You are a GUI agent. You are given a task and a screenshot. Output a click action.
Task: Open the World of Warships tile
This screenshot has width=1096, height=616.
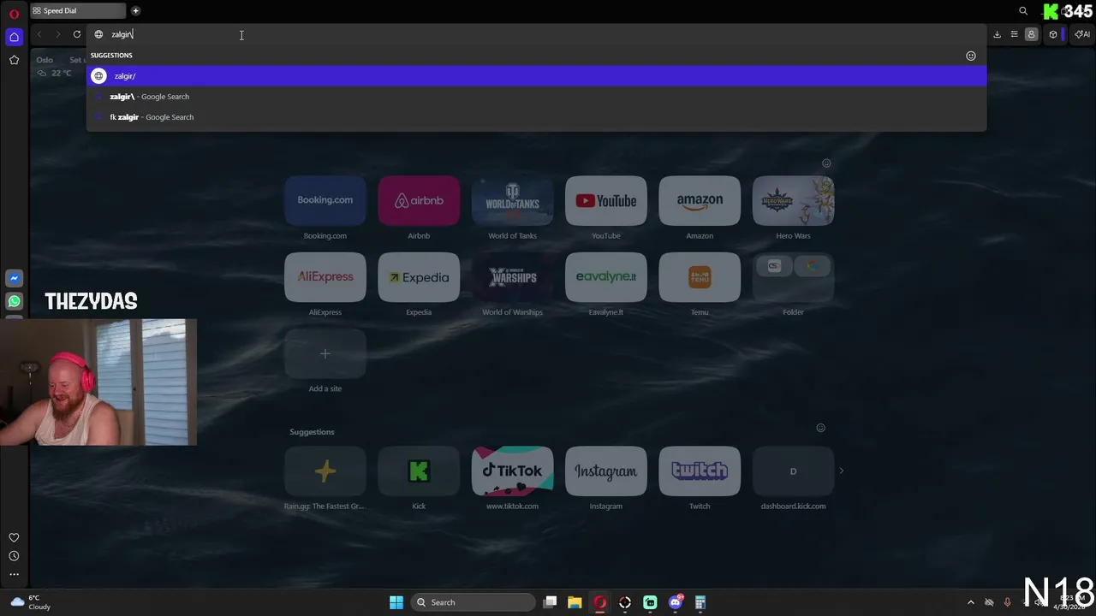(512, 277)
